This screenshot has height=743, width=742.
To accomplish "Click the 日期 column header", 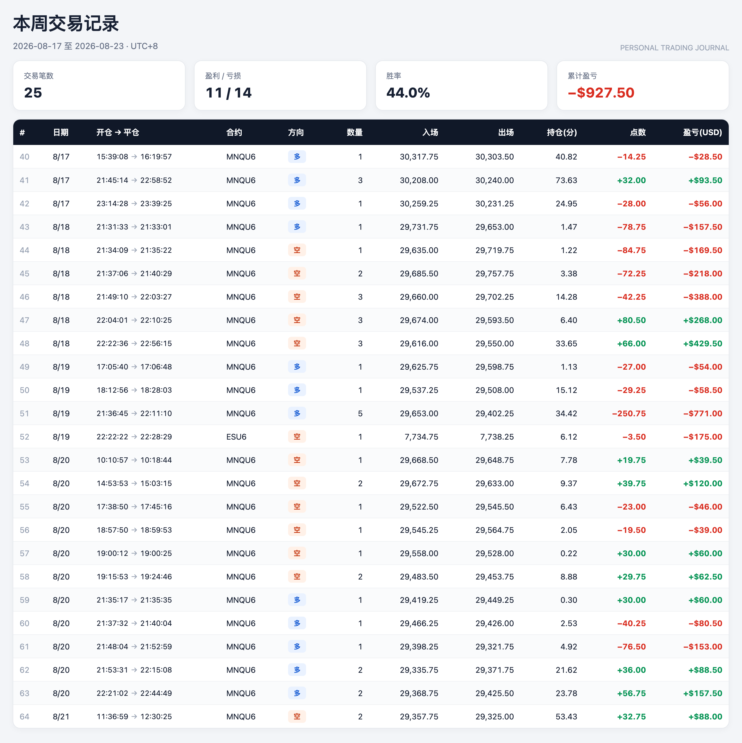I will click(x=60, y=132).
